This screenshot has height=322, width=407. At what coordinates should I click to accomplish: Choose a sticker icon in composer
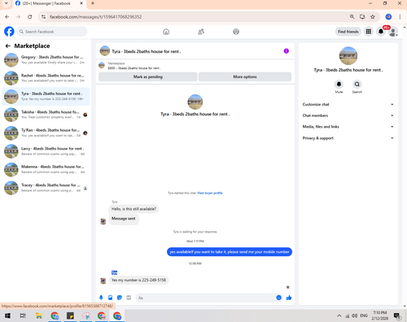point(120,298)
